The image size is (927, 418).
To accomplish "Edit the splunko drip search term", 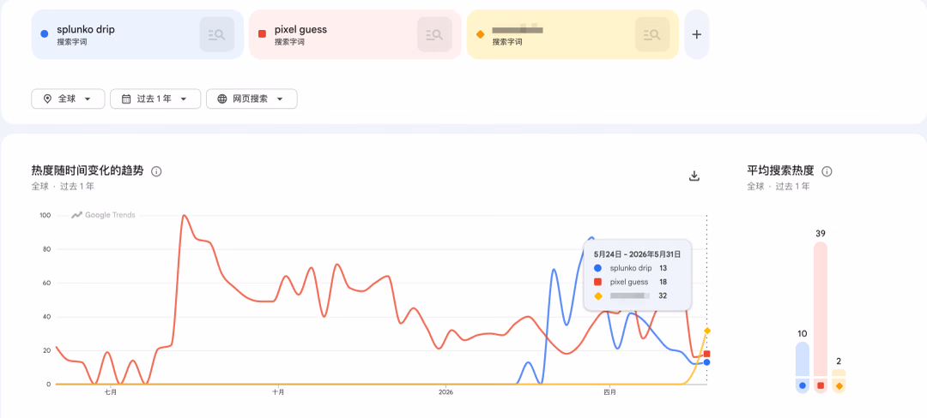I will pyautogui.click(x=86, y=29).
